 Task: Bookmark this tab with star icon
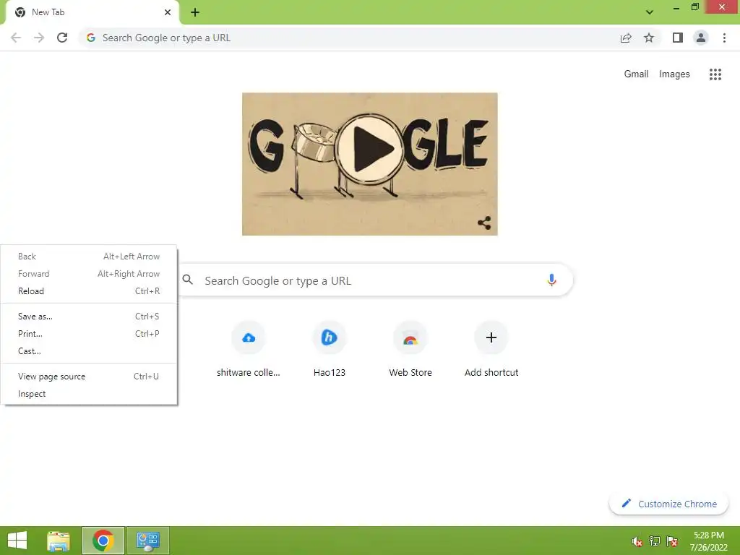click(x=649, y=38)
